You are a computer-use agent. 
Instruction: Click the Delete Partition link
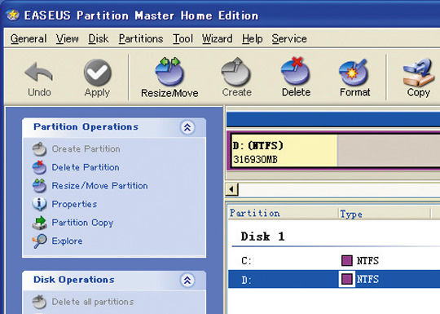coord(86,167)
